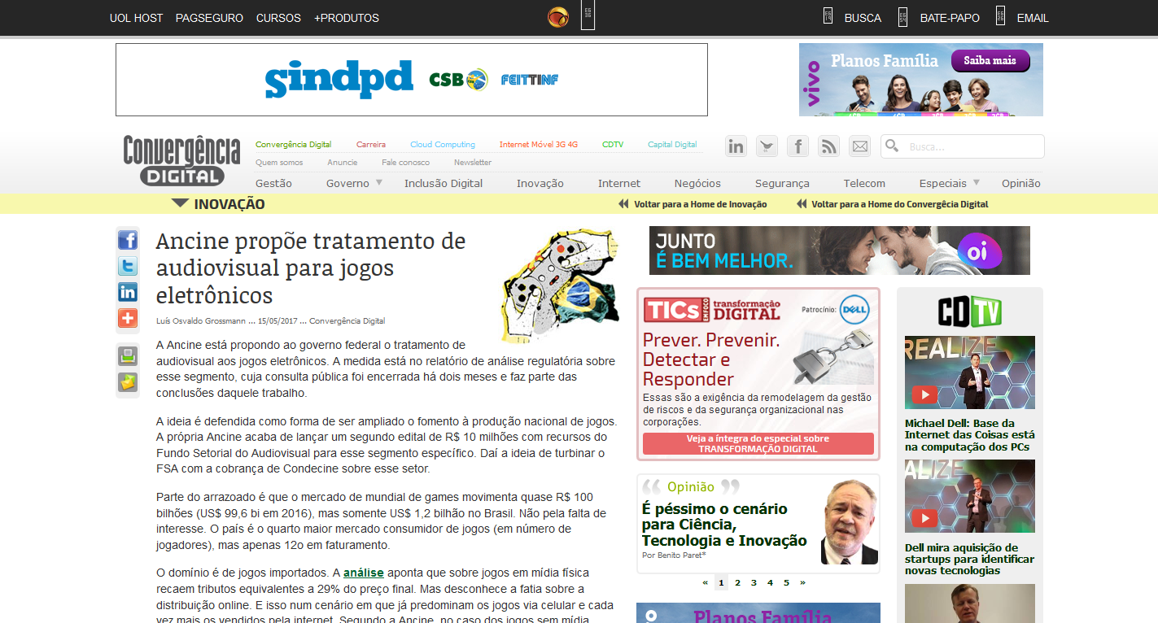Open Michael Dell Internet das Coisas headline
This screenshot has height=623, width=1158.
pyautogui.click(x=970, y=435)
